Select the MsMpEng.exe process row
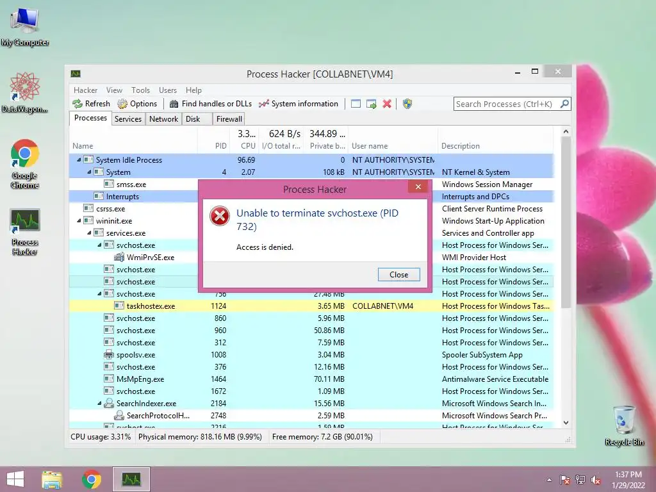This screenshot has width=656, height=492. coord(312,379)
